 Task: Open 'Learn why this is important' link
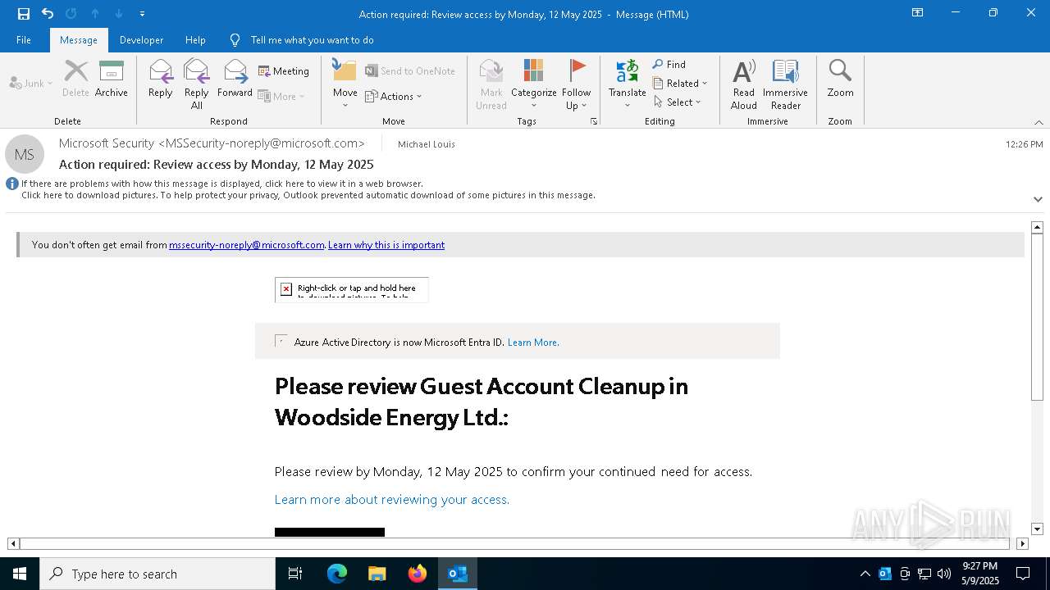[386, 245]
